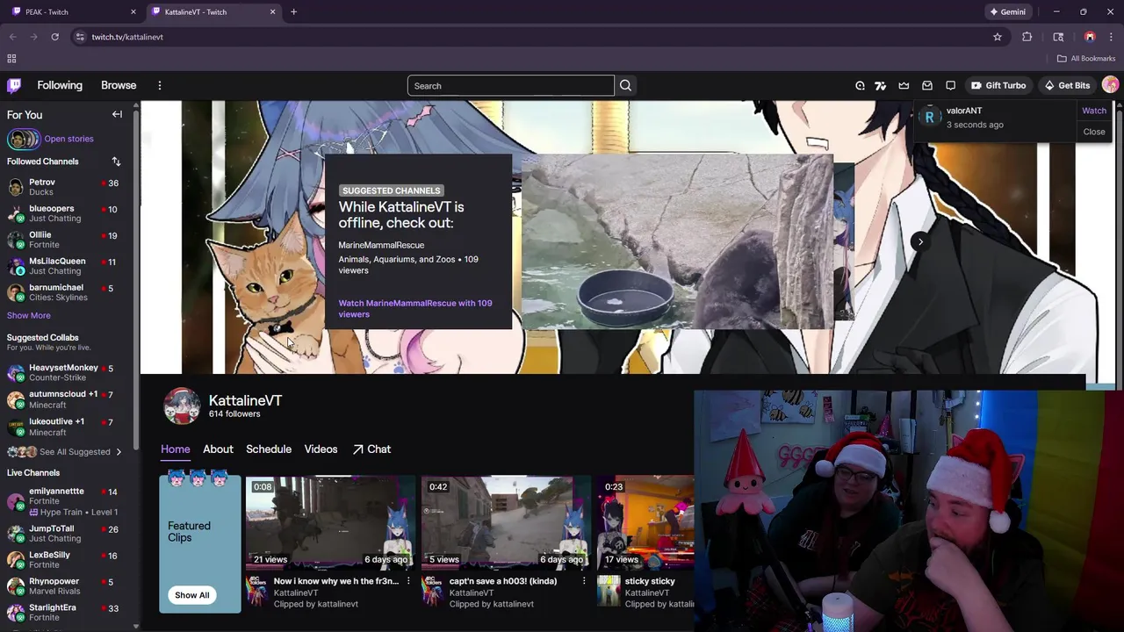
Task: Open the three-dot More menu beside Browse
Action: tap(159, 85)
